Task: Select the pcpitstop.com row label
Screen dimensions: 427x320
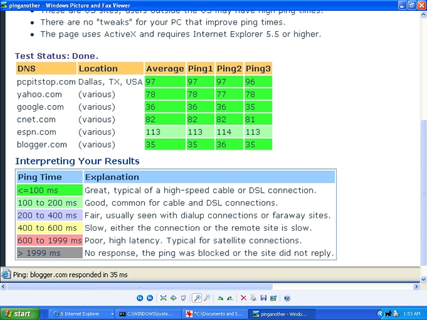Action: click(x=46, y=82)
